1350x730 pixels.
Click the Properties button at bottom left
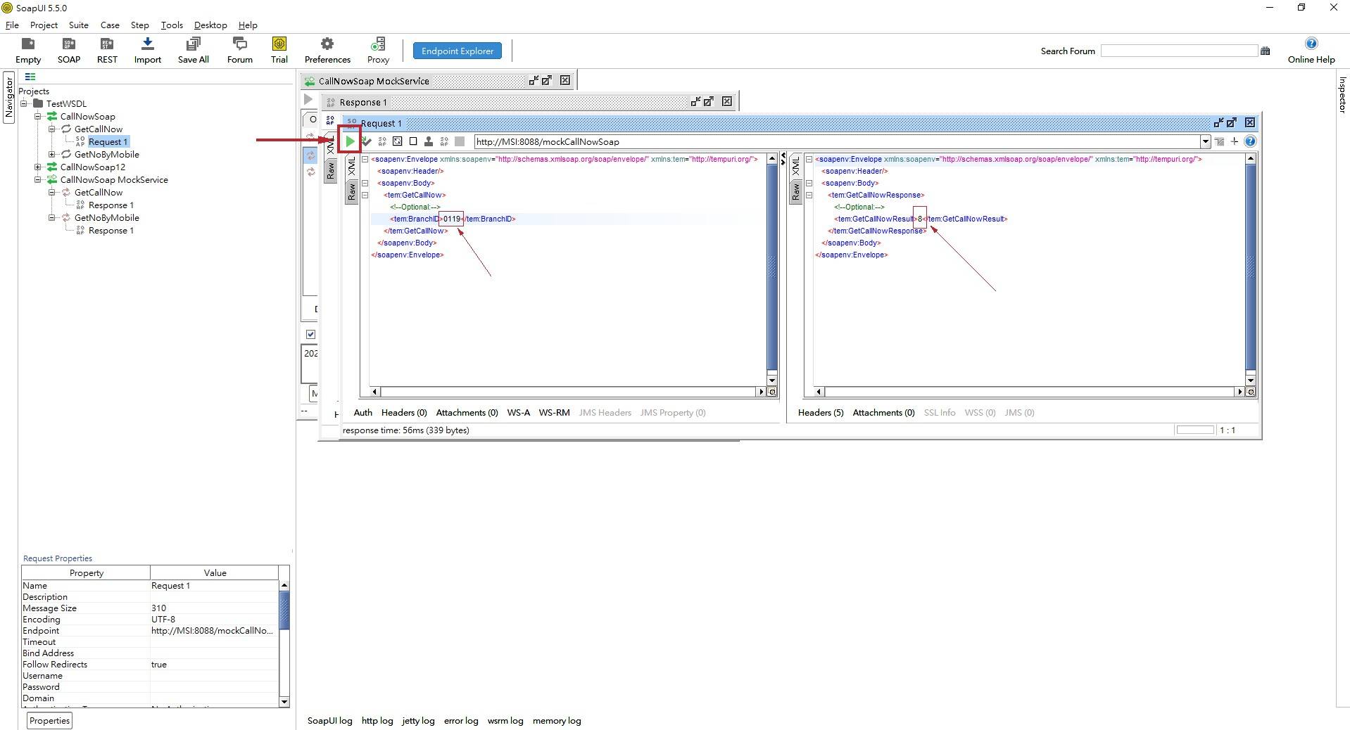49,720
